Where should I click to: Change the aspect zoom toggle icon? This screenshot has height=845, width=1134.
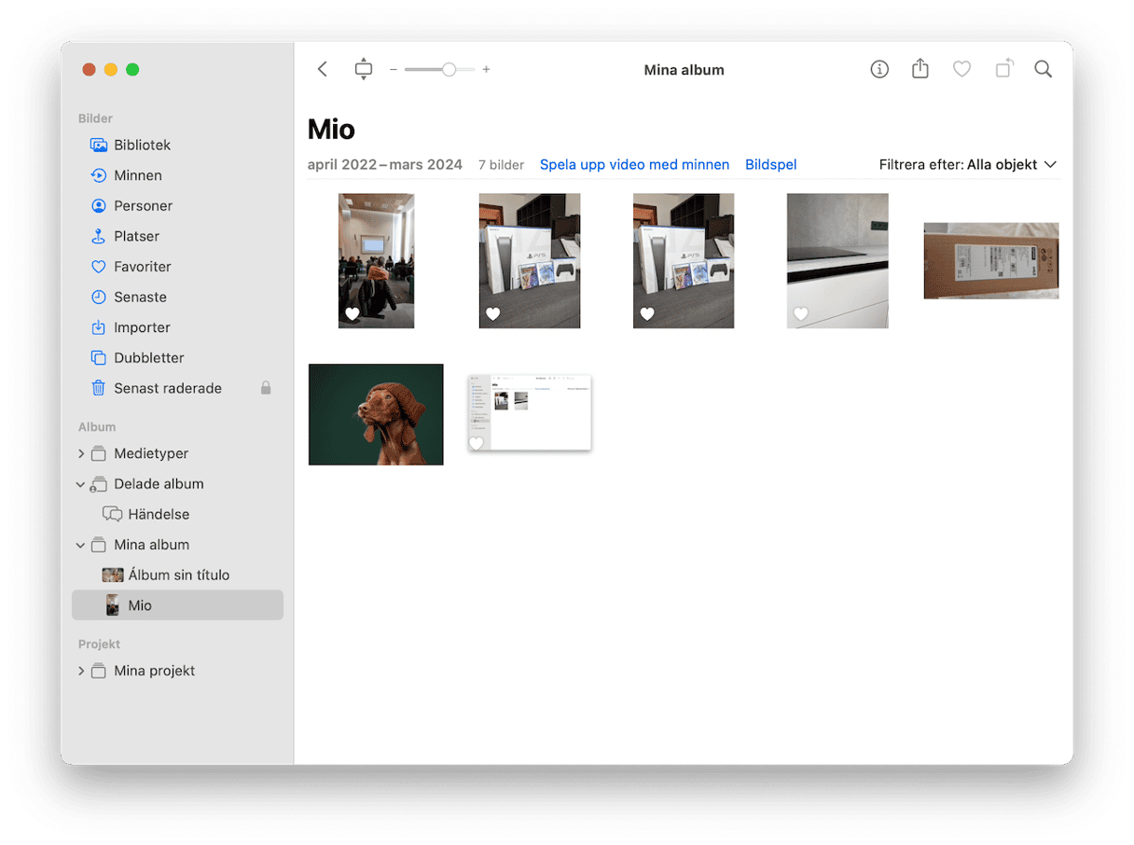pyautogui.click(x=364, y=69)
